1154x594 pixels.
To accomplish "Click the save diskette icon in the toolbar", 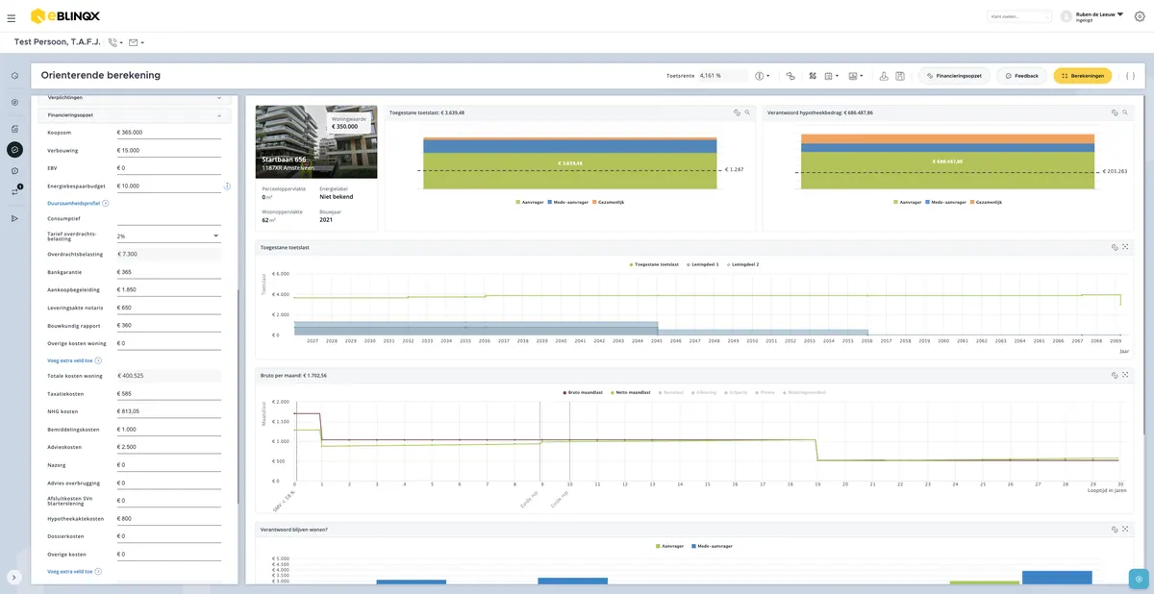I will tap(900, 75).
